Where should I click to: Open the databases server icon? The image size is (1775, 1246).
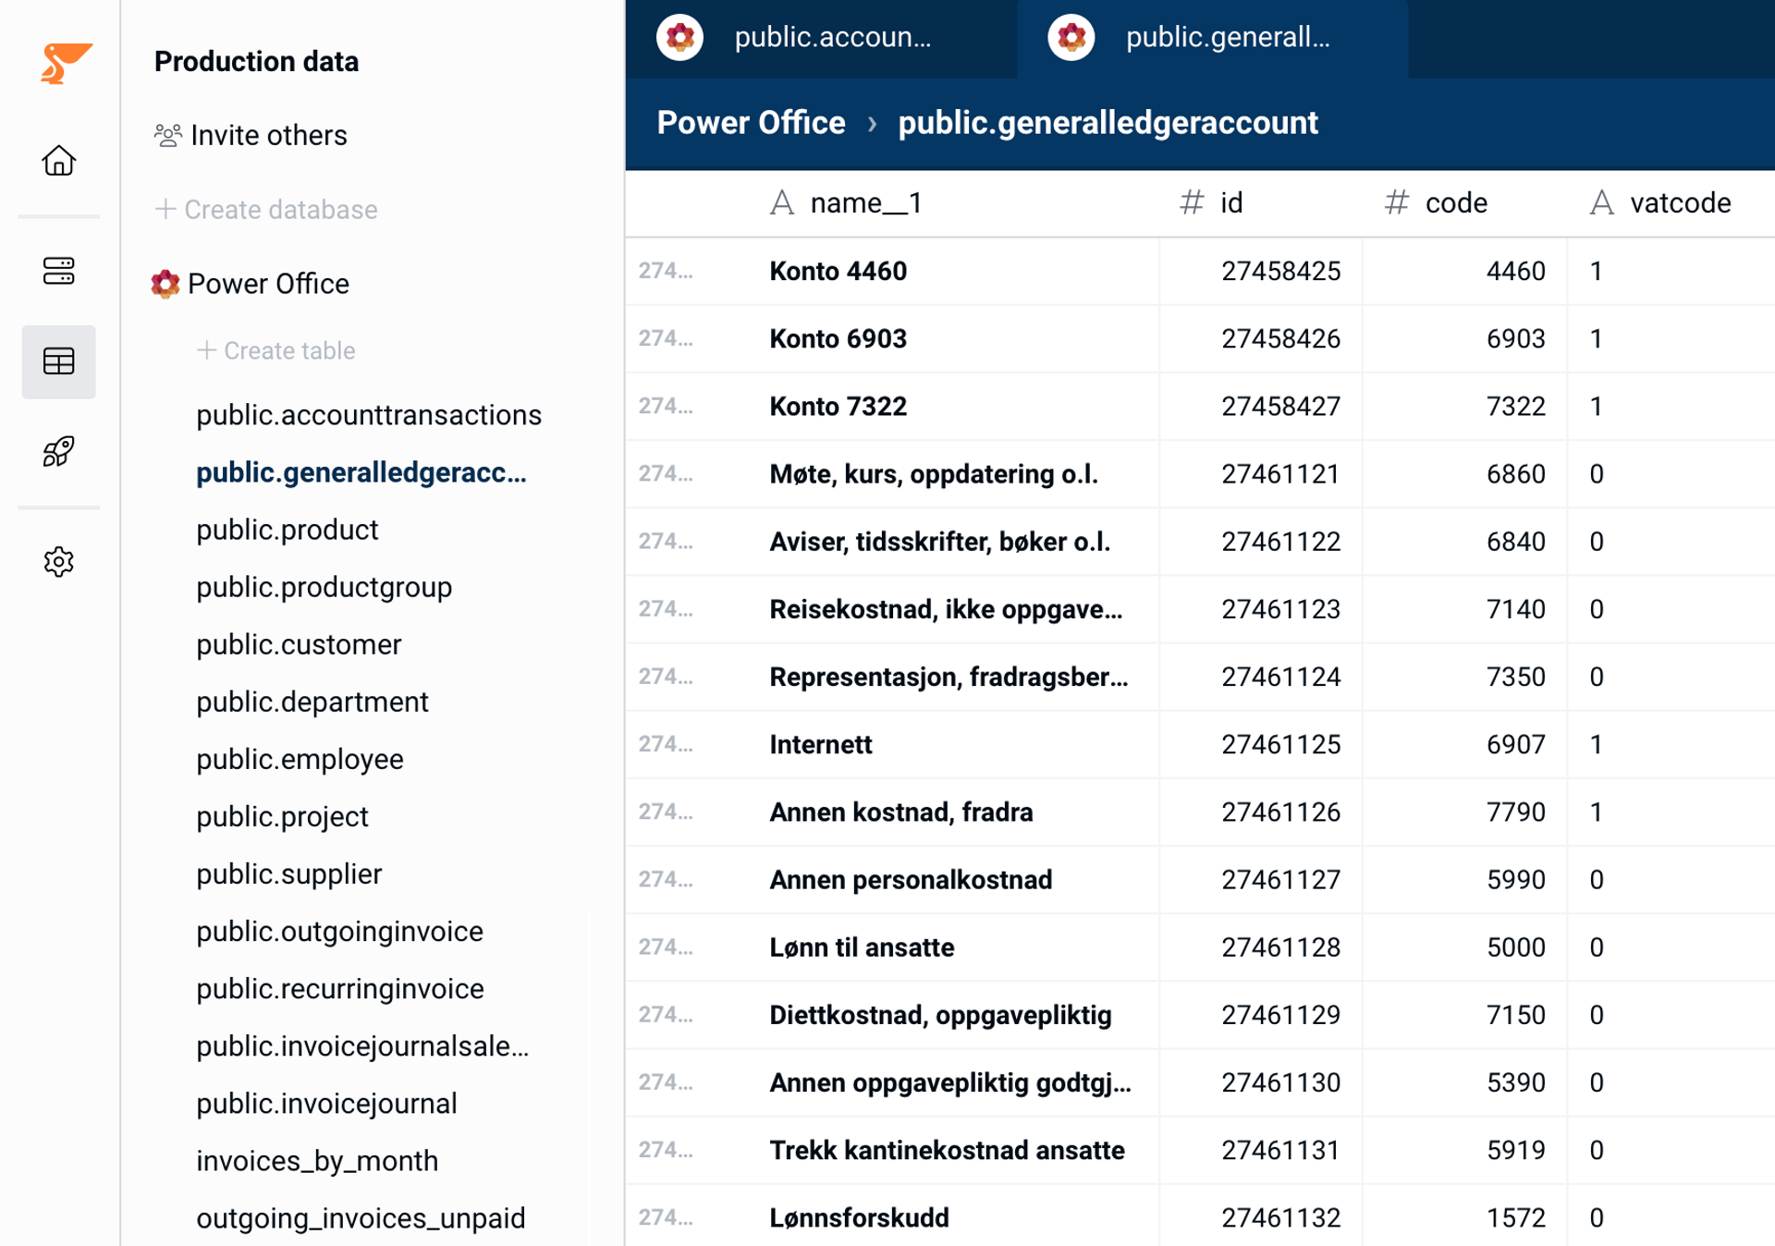(x=58, y=271)
